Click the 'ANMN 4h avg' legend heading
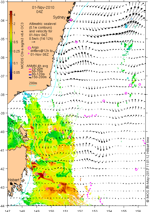 pos(37,66)
